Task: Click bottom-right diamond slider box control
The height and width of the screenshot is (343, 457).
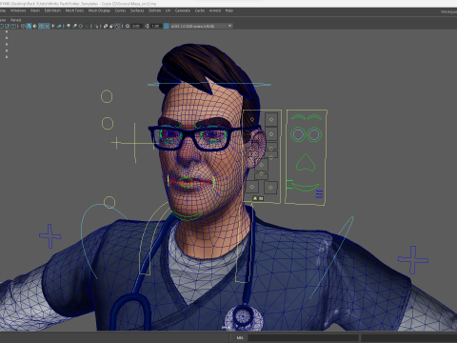Action: (270, 188)
